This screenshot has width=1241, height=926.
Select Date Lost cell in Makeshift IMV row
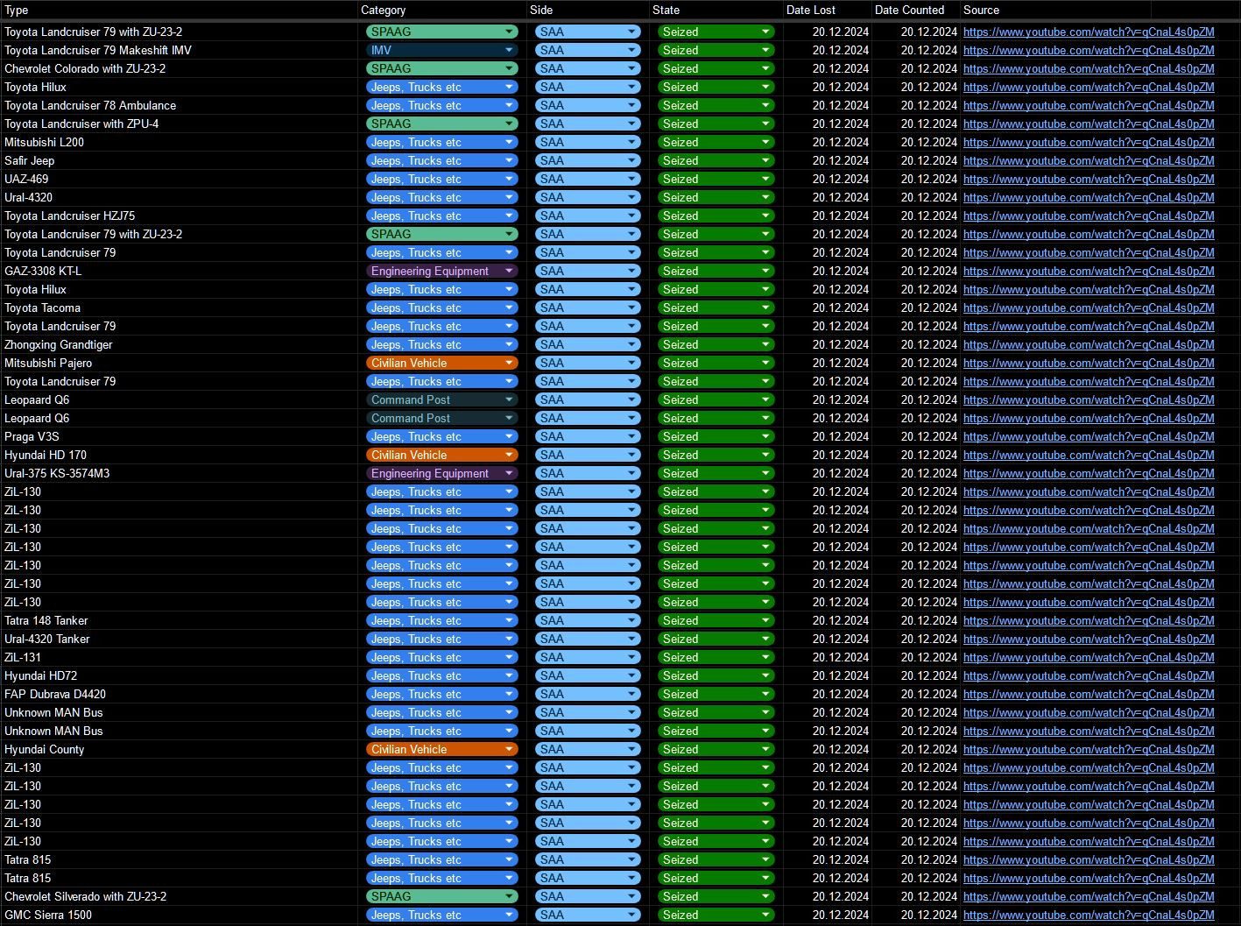click(x=828, y=50)
